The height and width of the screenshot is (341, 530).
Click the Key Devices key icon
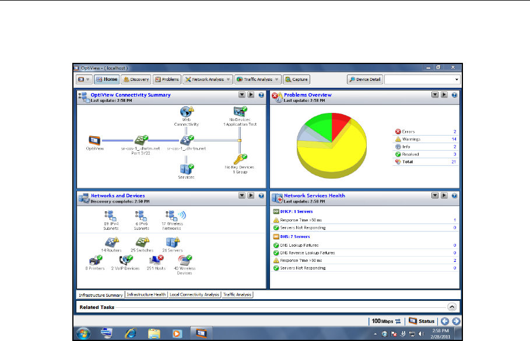(x=240, y=159)
